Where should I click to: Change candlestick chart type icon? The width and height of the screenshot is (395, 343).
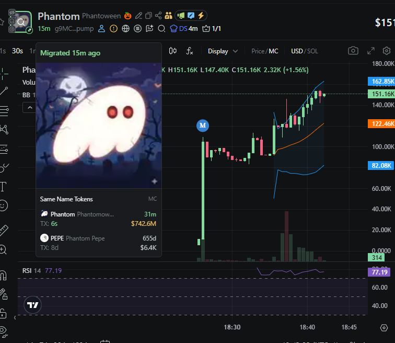[x=172, y=51]
